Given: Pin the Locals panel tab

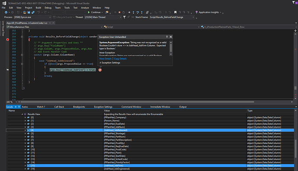Looking at the screenshot, I should click(x=16, y=107).
